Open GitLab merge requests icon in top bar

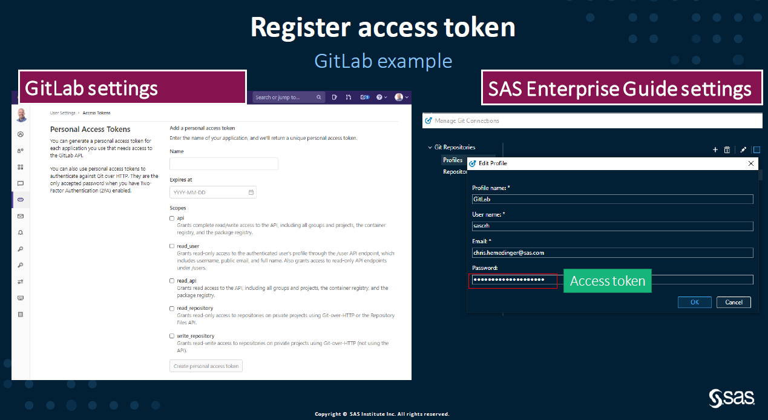(x=349, y=97)
